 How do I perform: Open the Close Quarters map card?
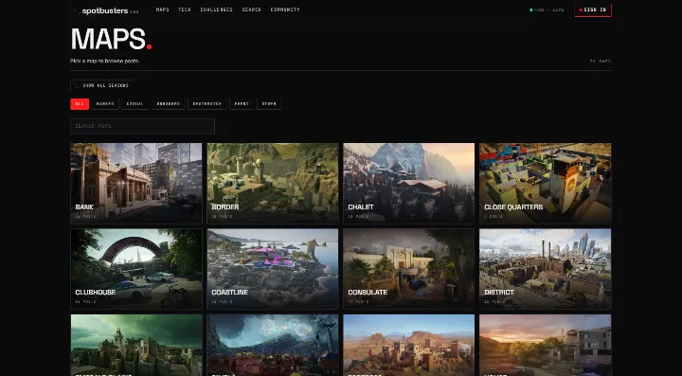(x=546, y=183)
